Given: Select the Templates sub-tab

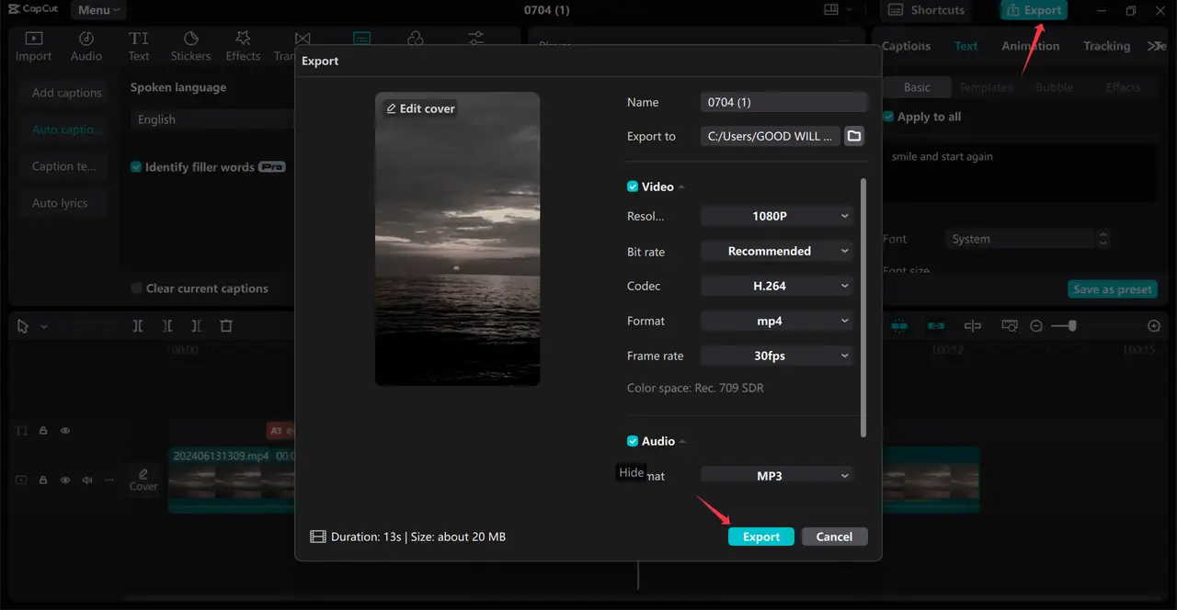Looking at the screenshot, I should click(986, 87).
